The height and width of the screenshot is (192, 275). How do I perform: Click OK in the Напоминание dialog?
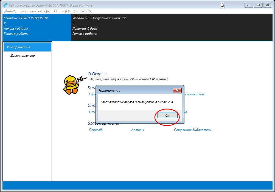(x=167, y=116)
